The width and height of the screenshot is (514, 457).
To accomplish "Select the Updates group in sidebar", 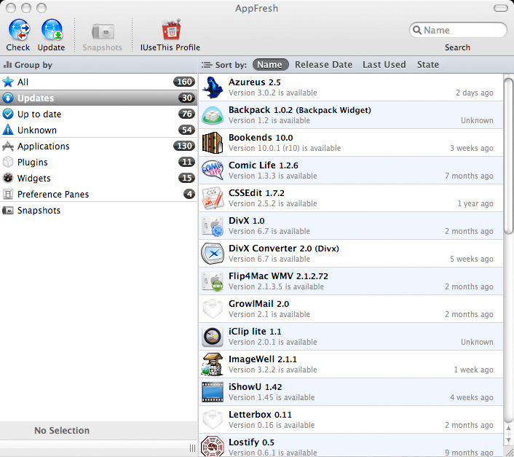I will tap(98, 98).
